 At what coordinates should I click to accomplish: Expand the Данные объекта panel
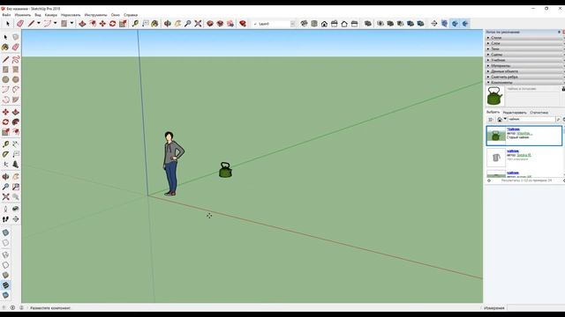click(524, 71)
